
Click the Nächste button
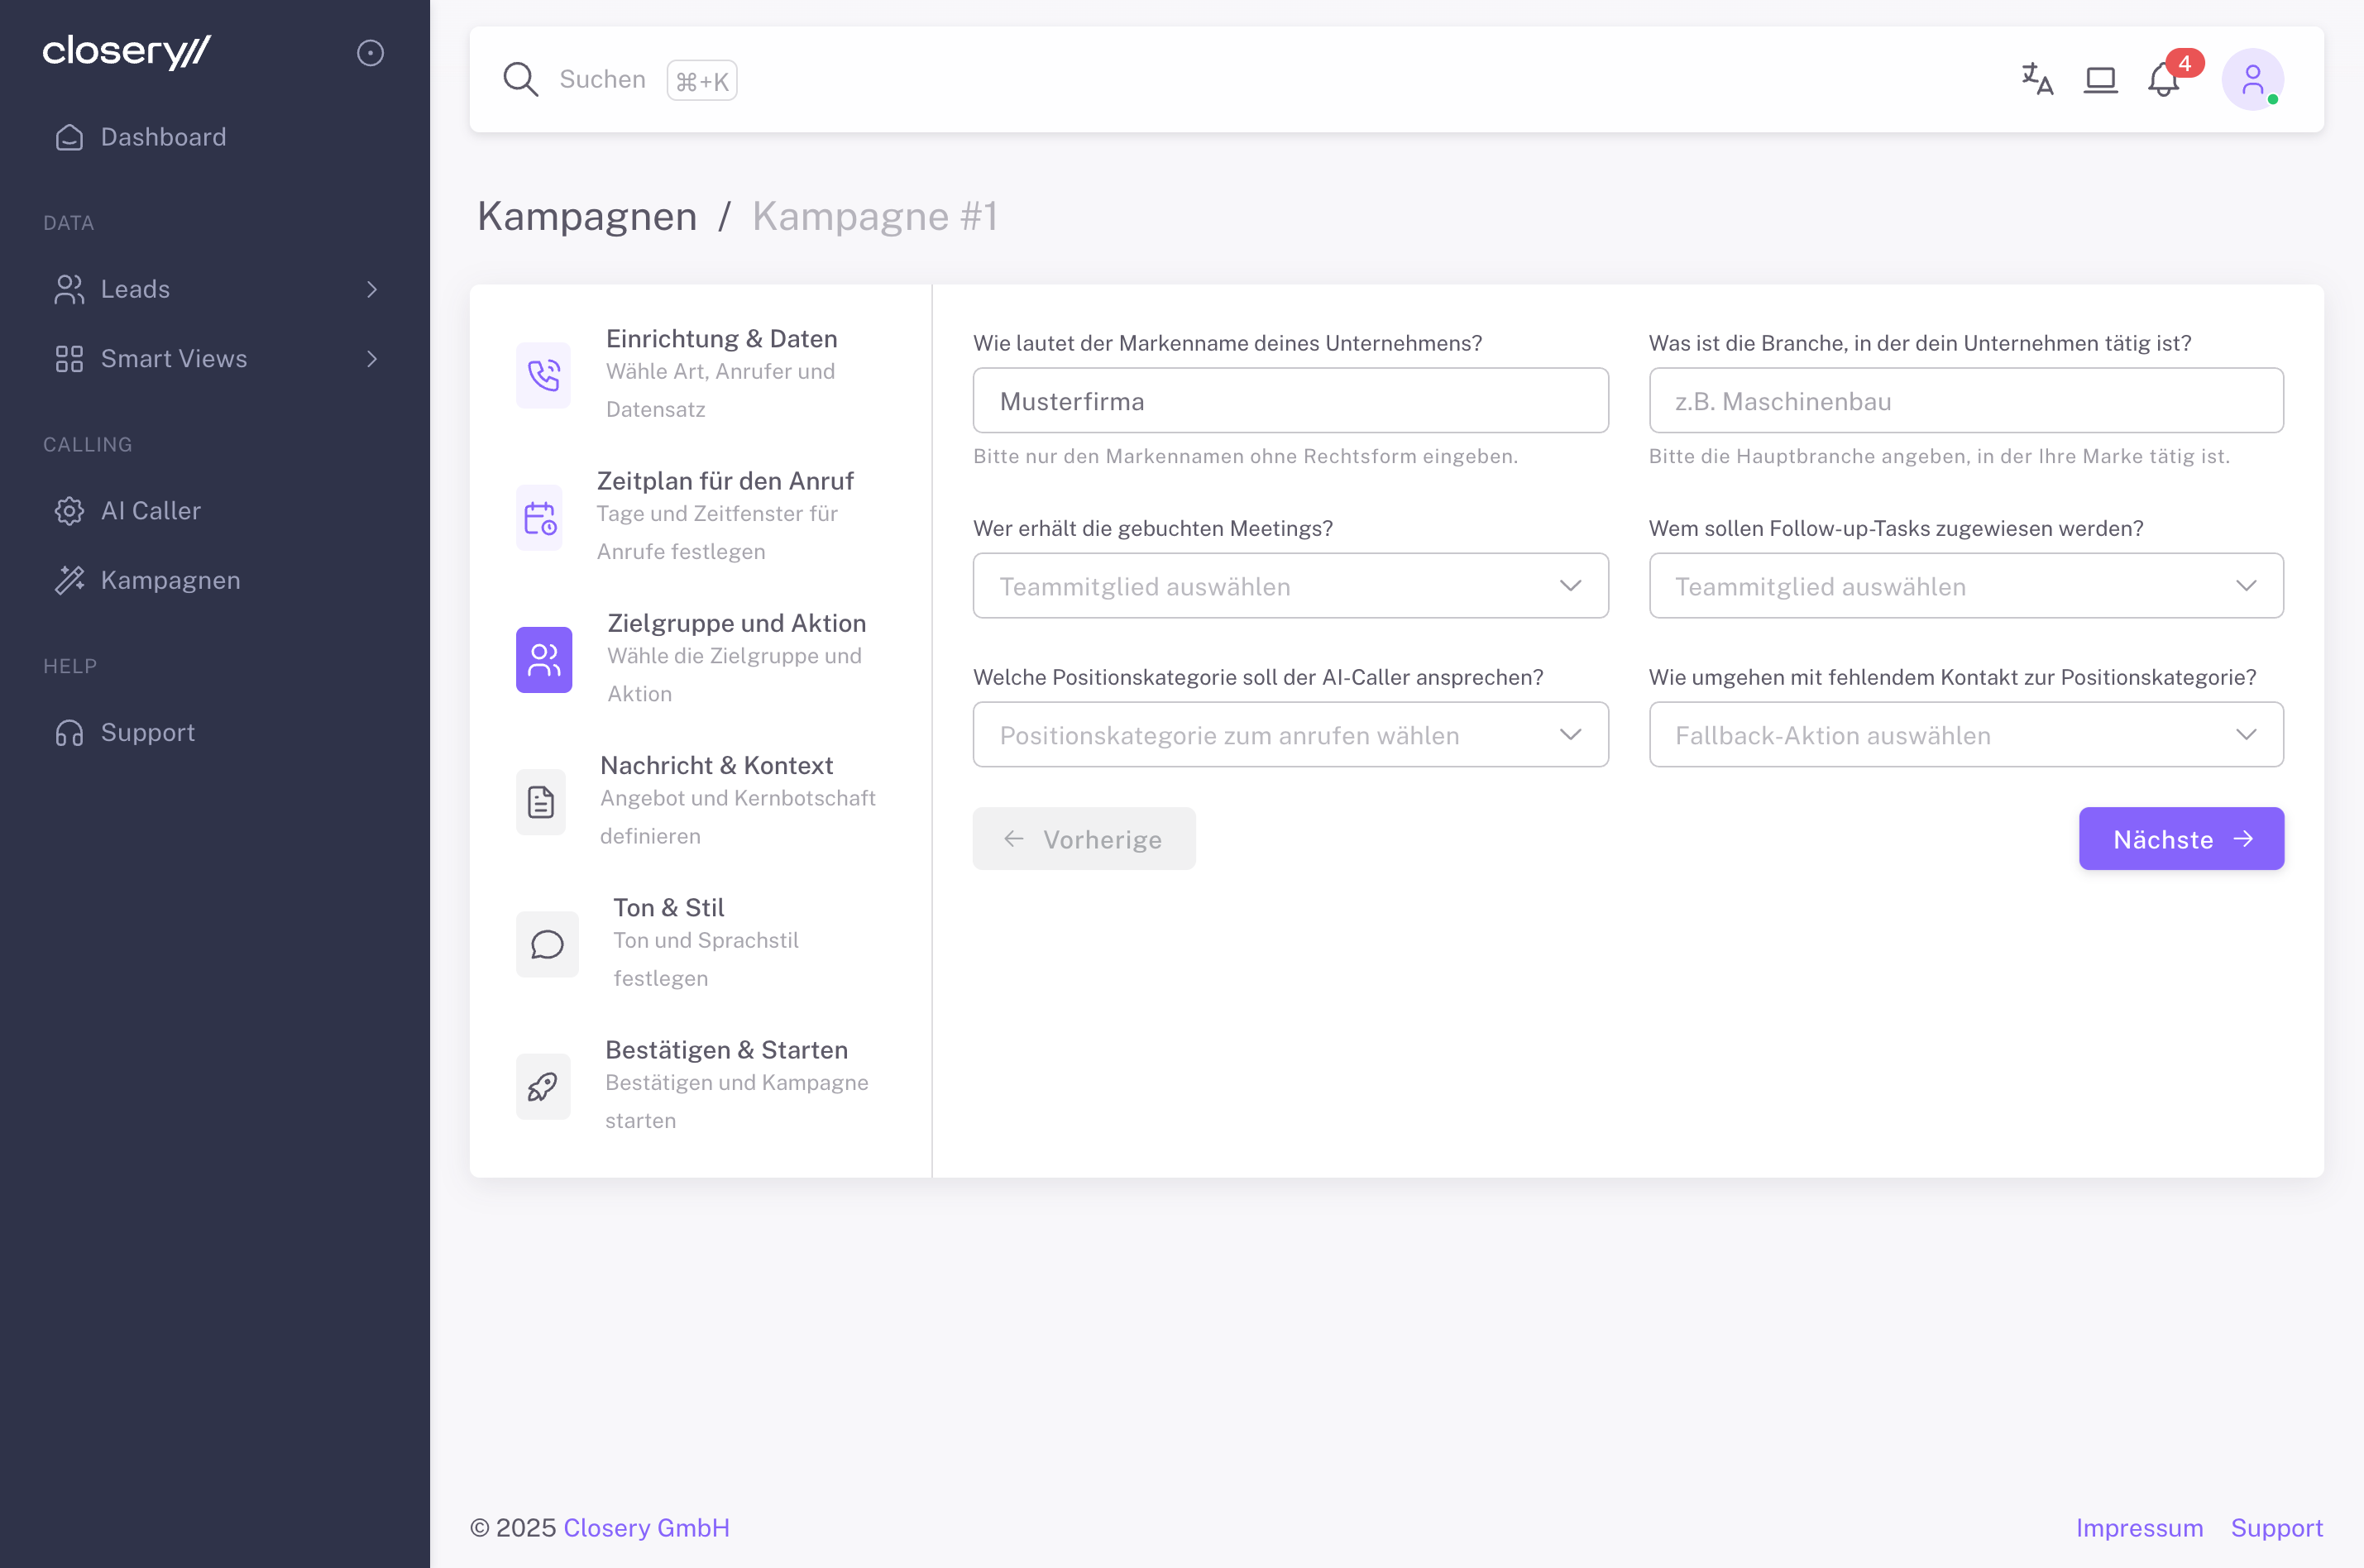(x=2180, y=839)
